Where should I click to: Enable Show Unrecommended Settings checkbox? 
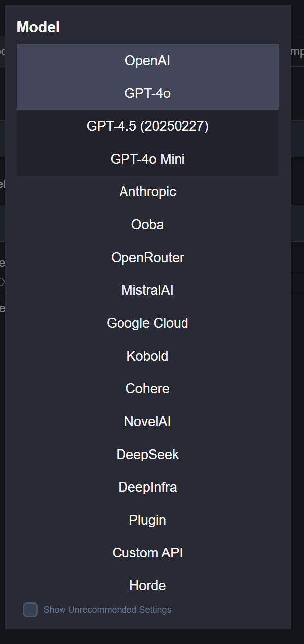click(30, 610)
